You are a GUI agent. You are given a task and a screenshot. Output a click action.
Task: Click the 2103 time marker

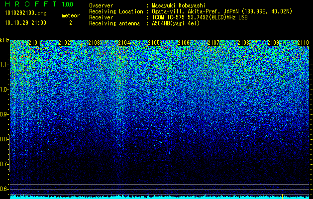94,43
